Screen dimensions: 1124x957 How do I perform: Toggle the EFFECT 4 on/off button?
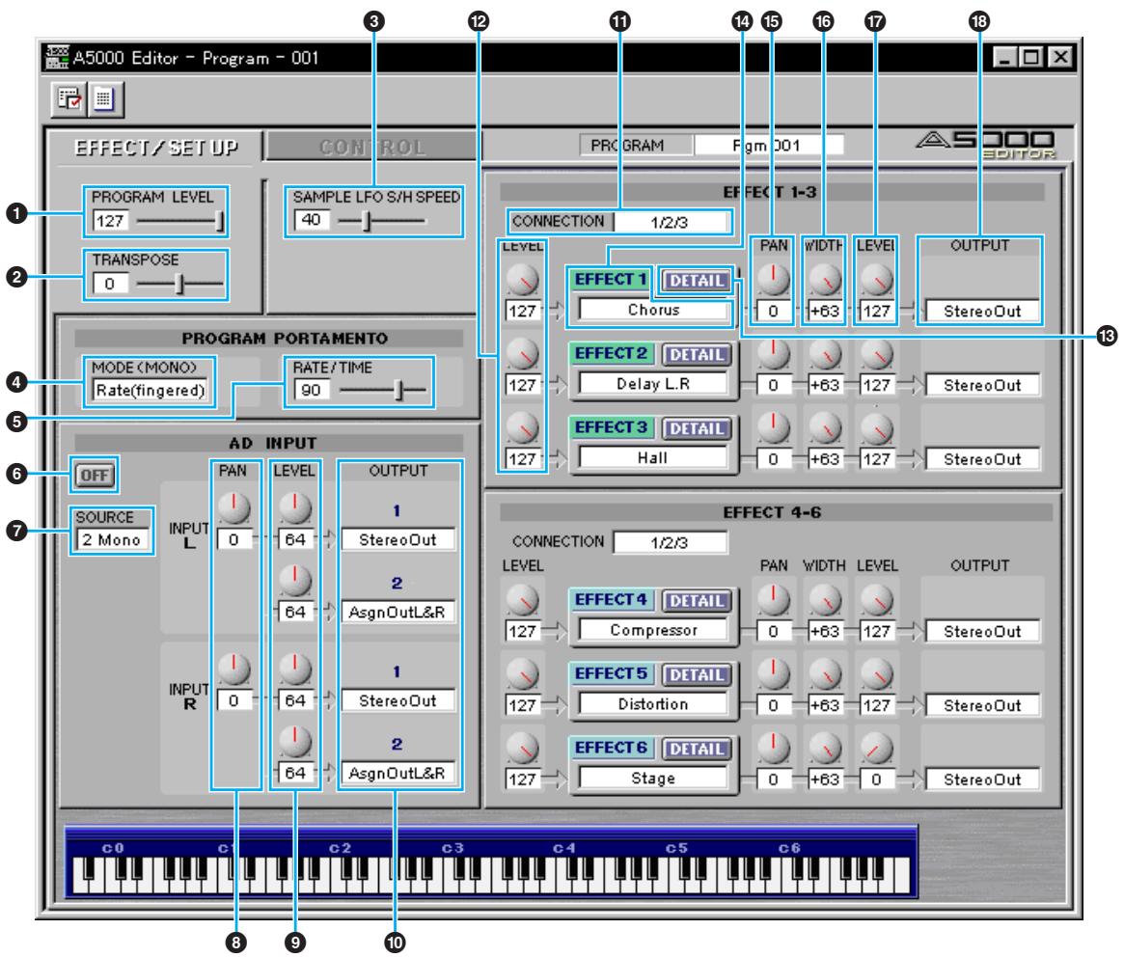point(611,599)
